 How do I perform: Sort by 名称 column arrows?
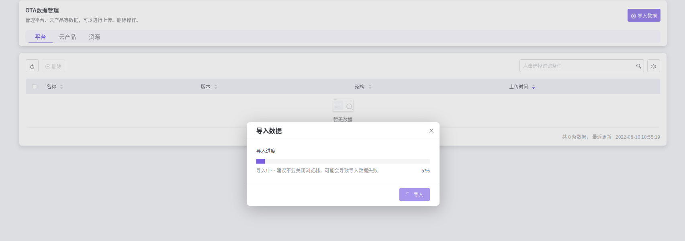click(61, 87)
